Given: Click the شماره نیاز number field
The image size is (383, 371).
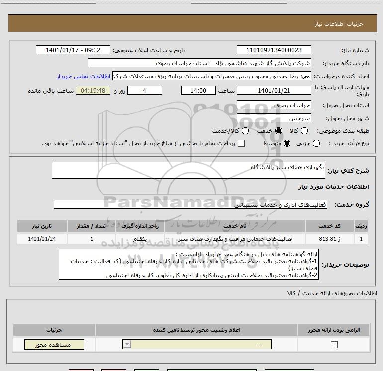Looking at the screenshot, I should point(274,50).
